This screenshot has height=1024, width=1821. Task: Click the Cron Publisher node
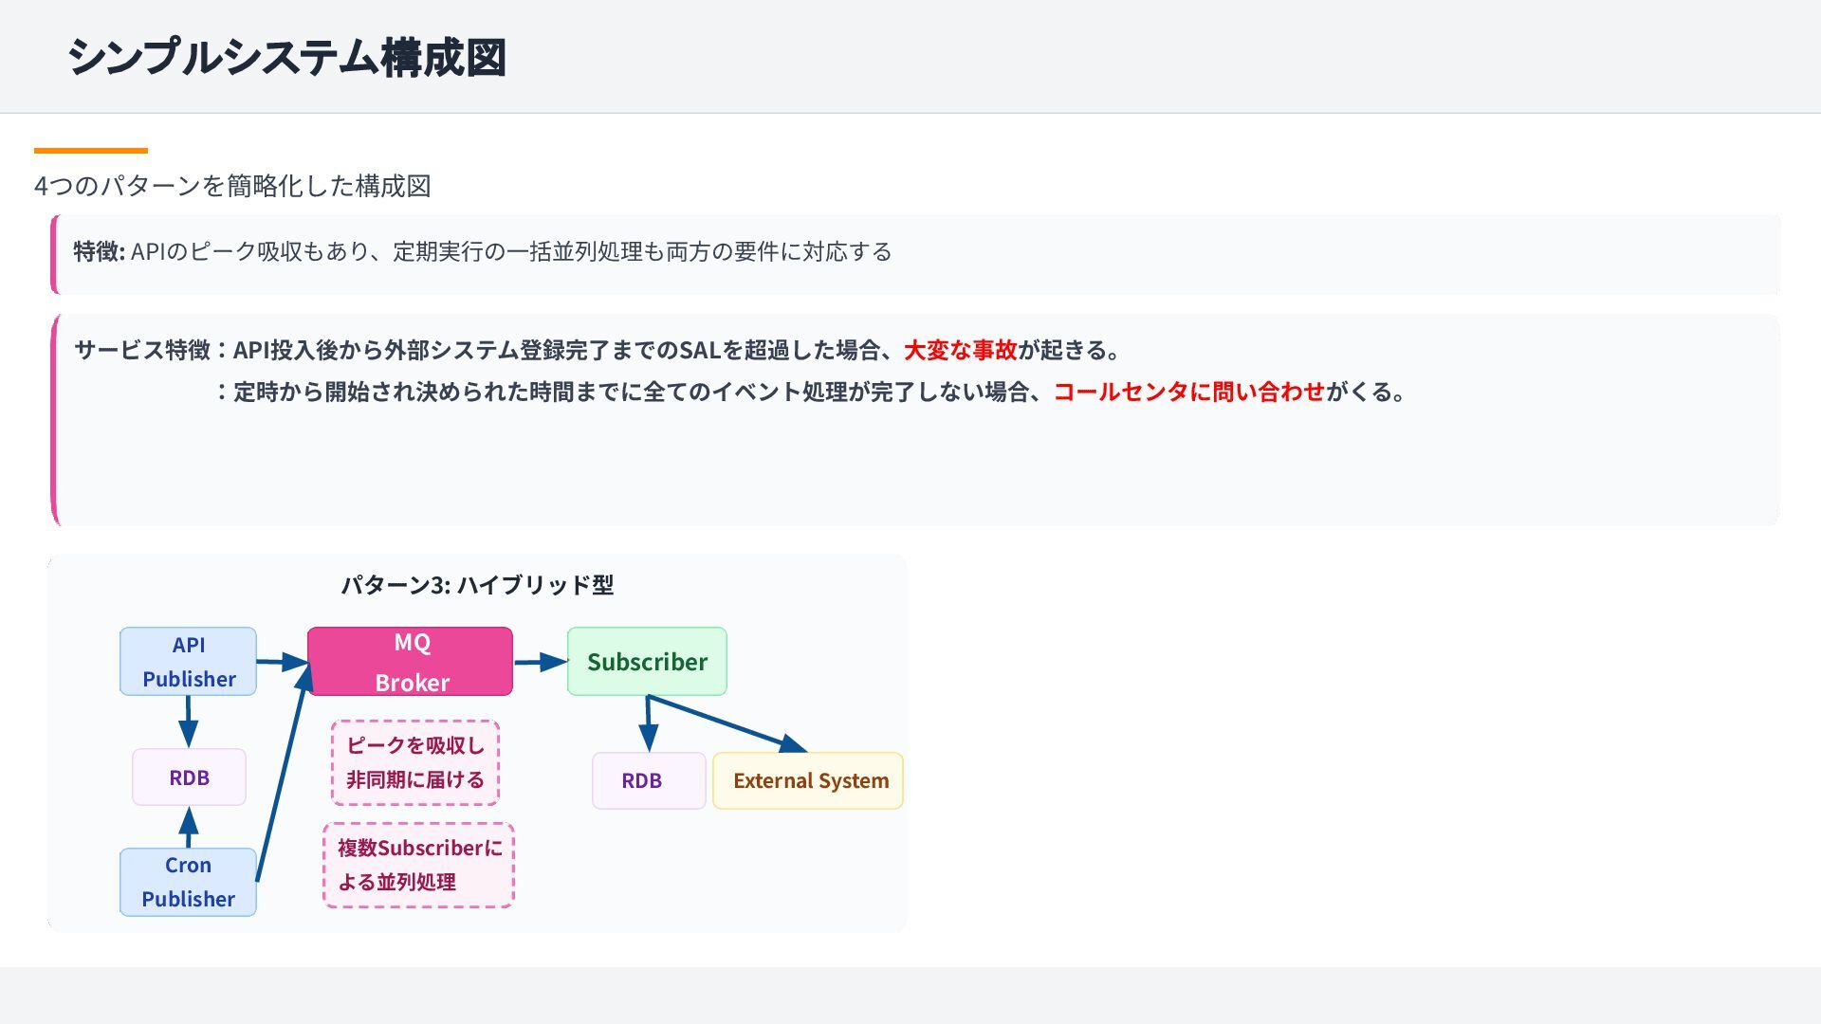click(188, 882)
